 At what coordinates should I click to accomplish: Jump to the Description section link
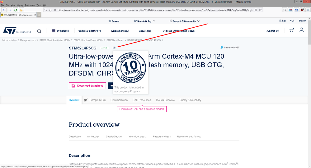[x=75, y=137]
